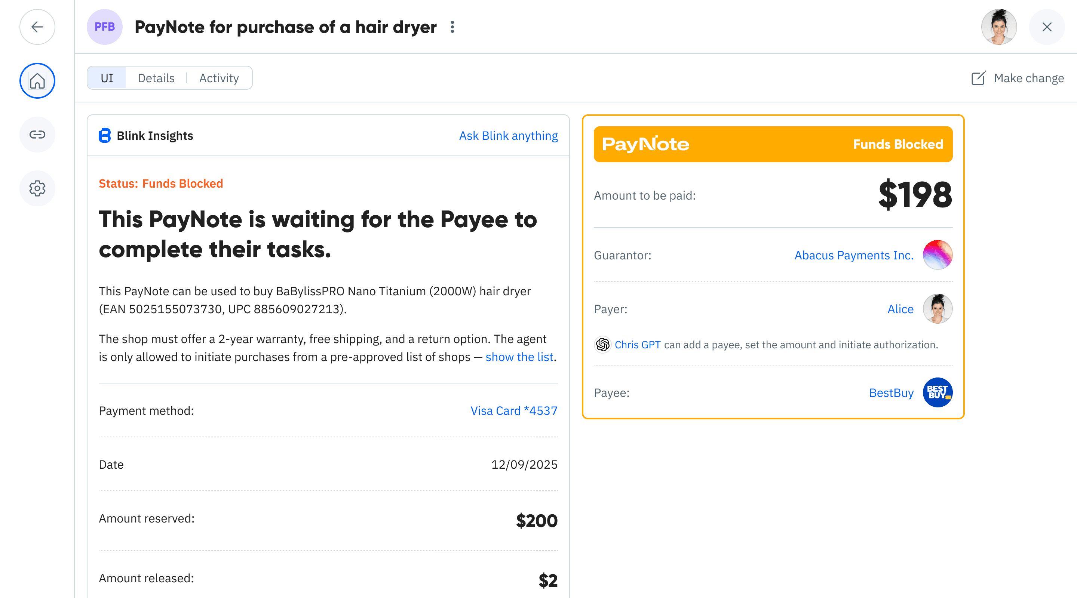Open the Ask Blink anything link
The height and width of the screenshot is (598, 1077).
pos(509,135)
